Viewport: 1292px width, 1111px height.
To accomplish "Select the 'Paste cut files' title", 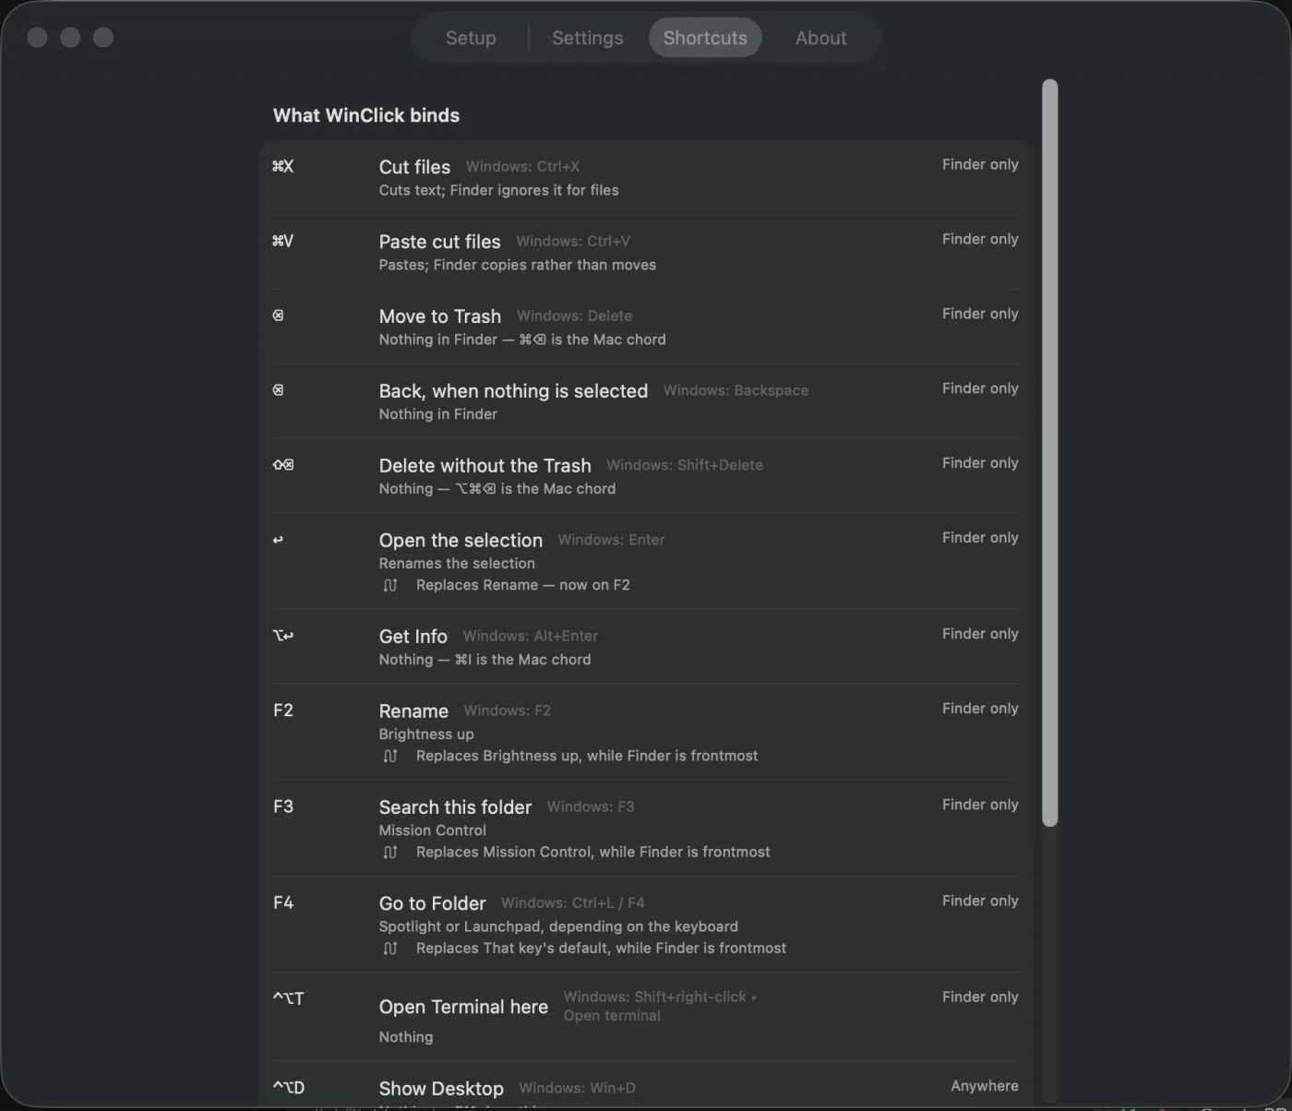I will [439, 242].
